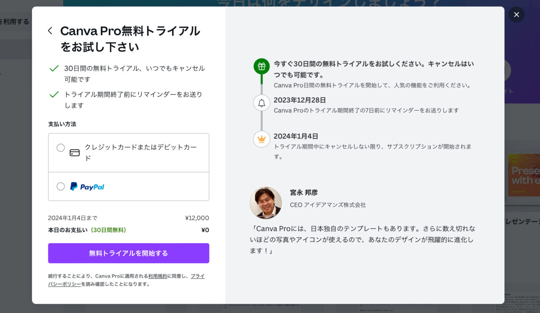540x313 pixels.
Task: Click 宮永邦彦's profile photo
Action: point(266,203)
